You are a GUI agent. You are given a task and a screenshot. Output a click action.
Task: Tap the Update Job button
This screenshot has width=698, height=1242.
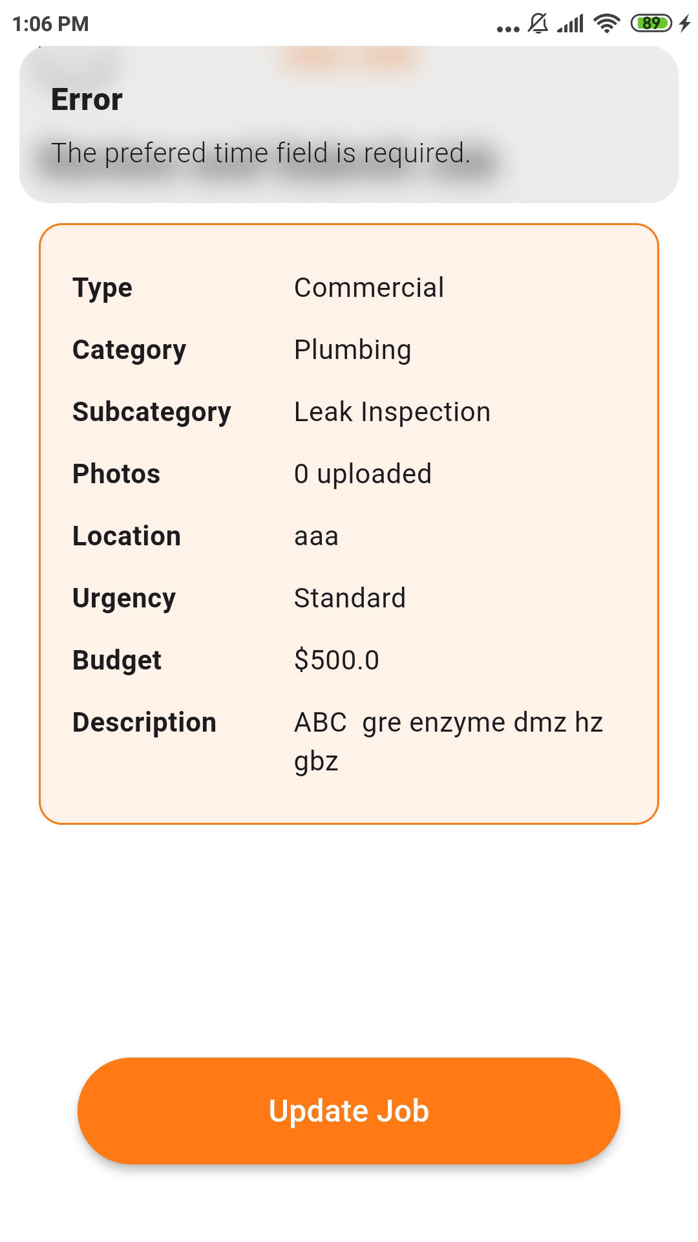point(349,1111)
